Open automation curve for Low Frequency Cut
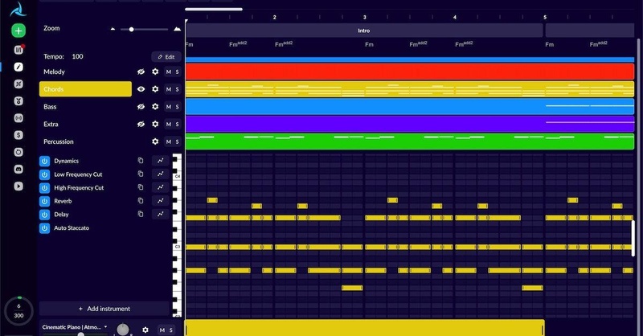Image resolution: width=643 pixels, height=336 pixels. pos(161,174)
